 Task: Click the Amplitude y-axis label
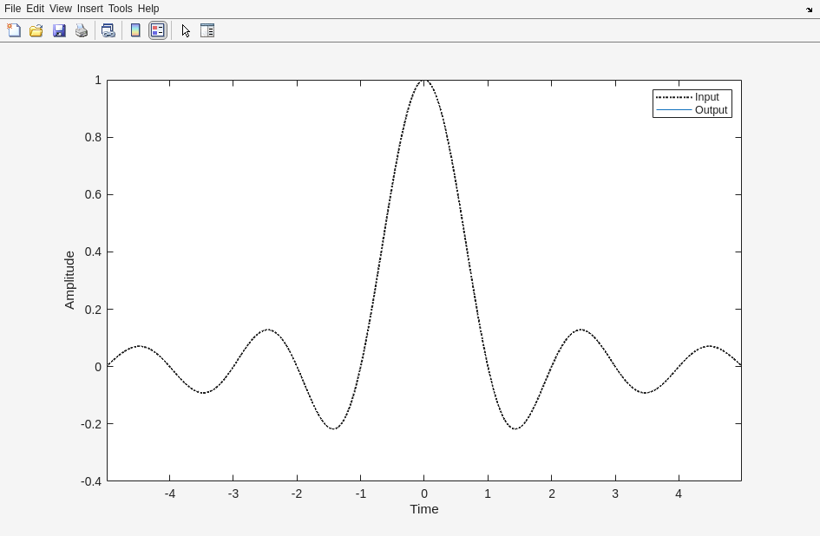tap(69, 280)
